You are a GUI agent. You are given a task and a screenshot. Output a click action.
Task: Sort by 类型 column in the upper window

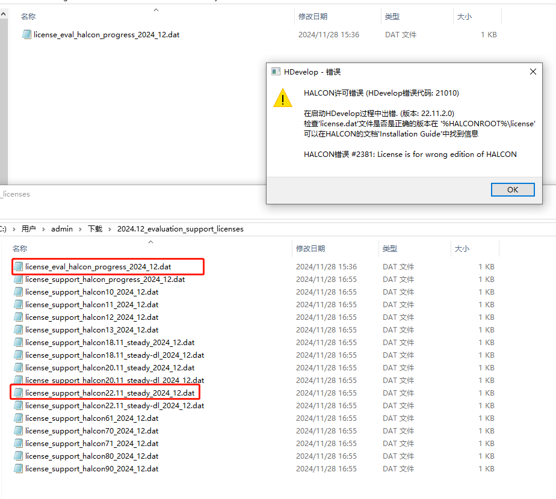392,16
